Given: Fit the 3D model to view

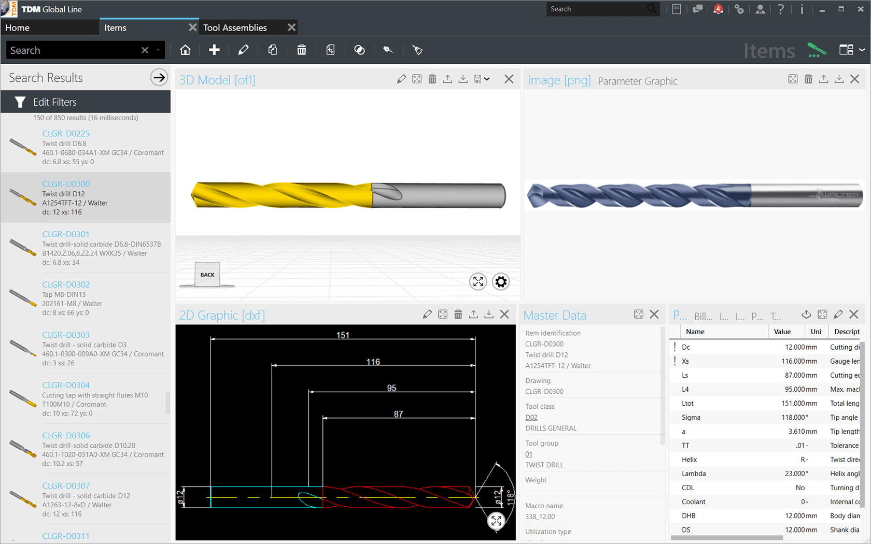Looking at the screenshot, I should (x=478, y=282).
